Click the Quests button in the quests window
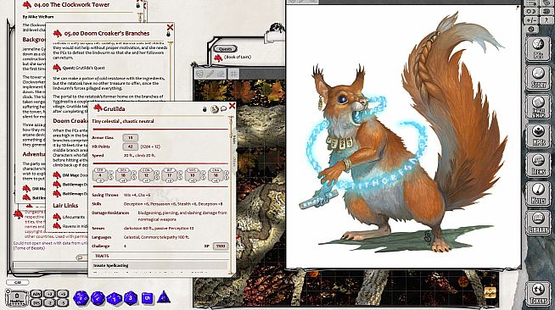 [225, 49]
